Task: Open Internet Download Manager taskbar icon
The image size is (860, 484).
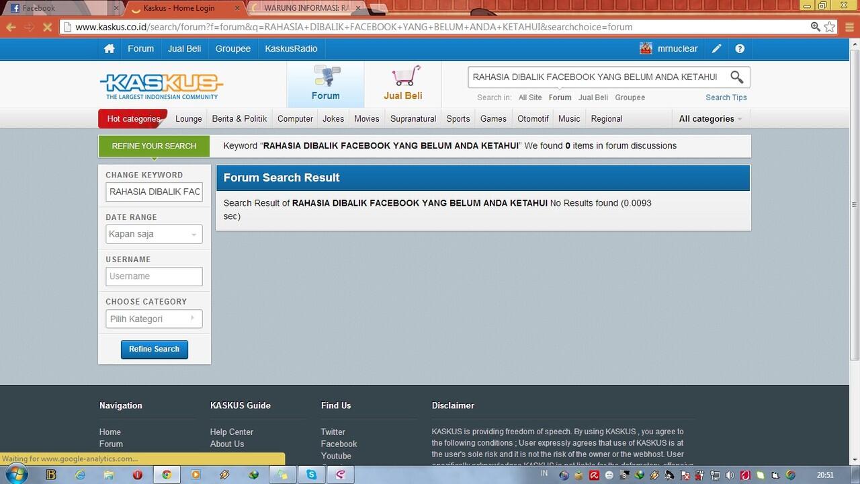Action: pyautogui.click(x=254, y=475)
